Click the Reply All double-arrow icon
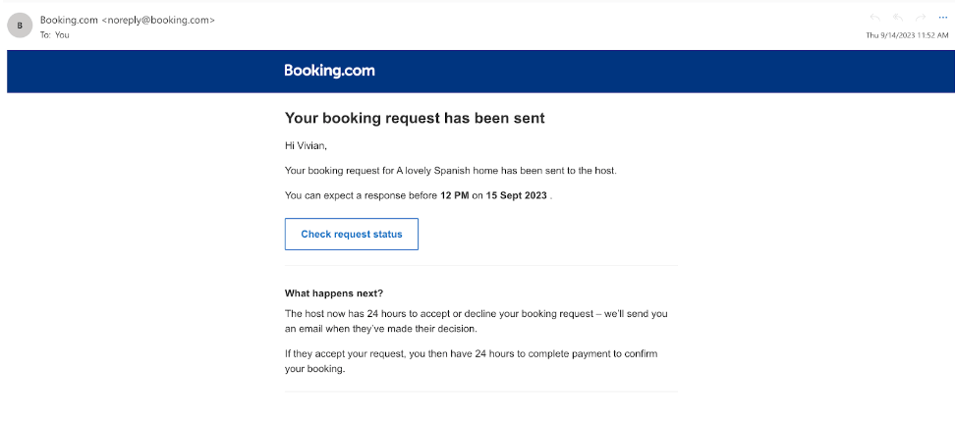This screenshot has height=424, width=955. point(898,18)
